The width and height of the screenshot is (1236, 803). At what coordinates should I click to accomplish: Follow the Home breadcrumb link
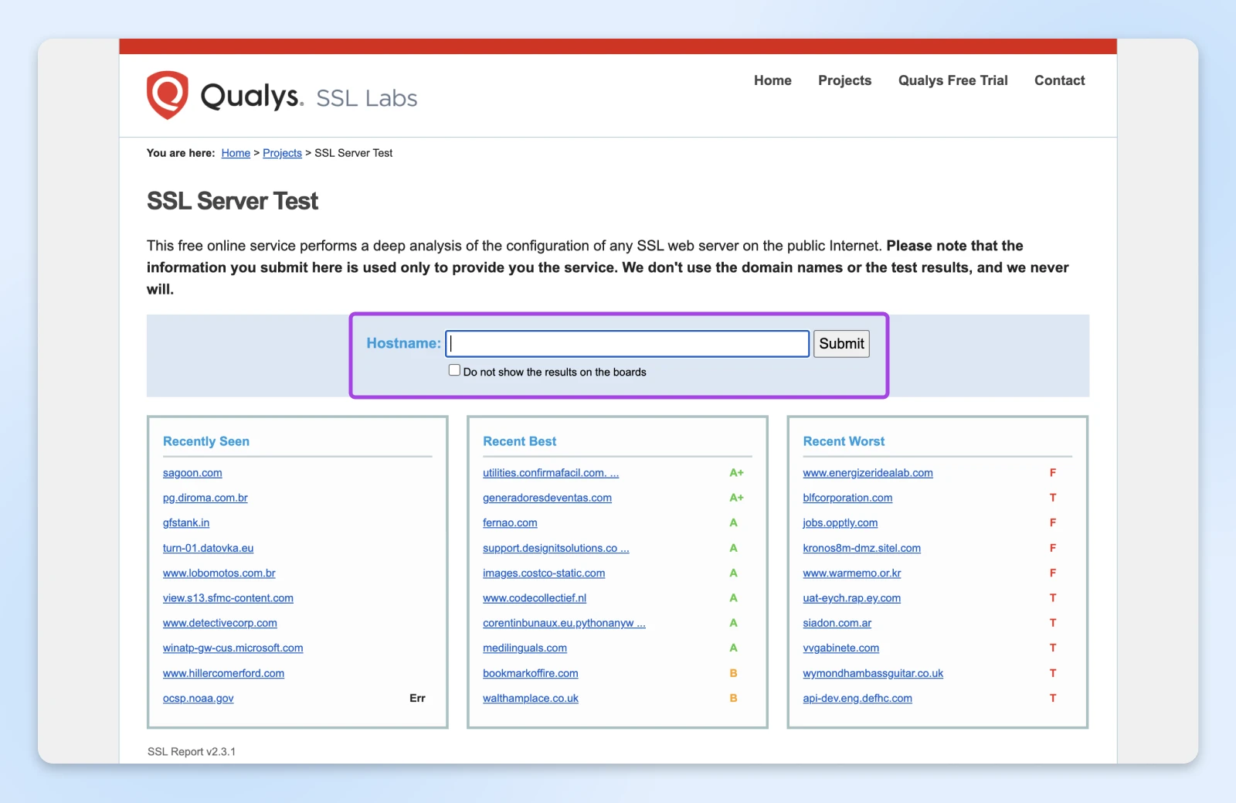236,153
